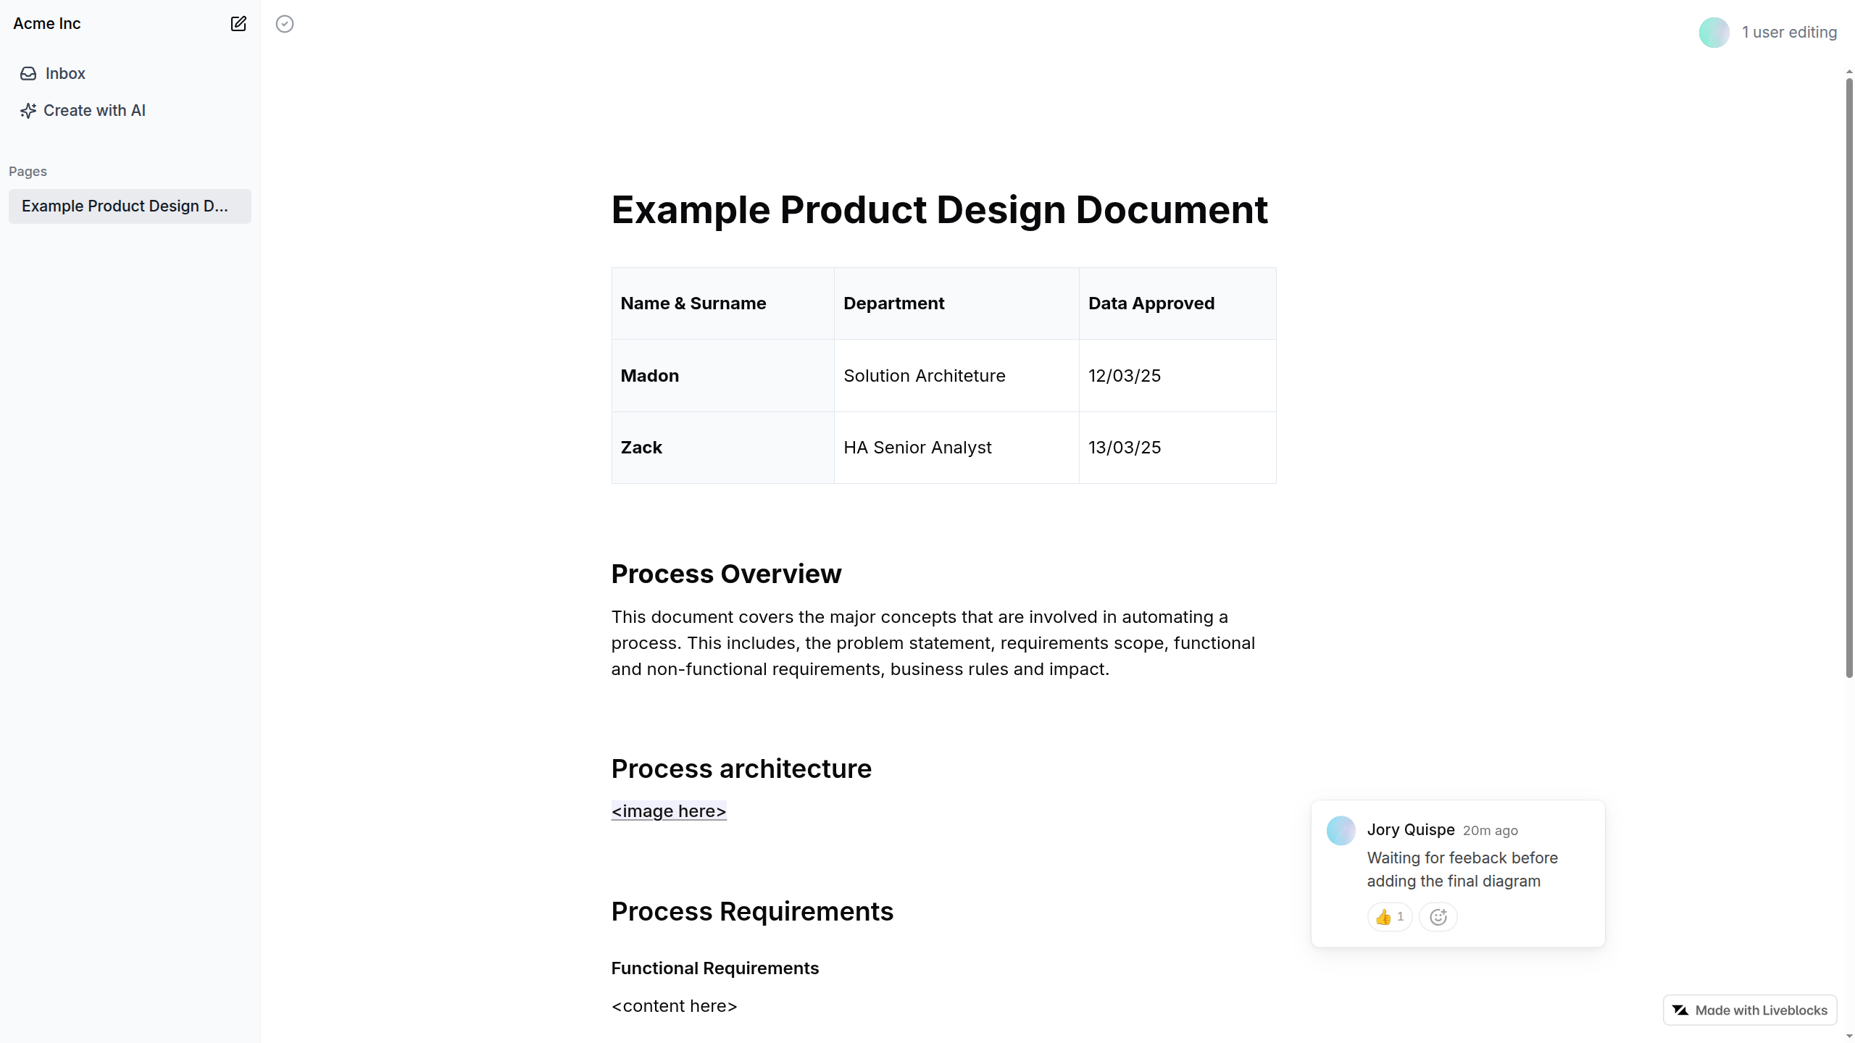The width and height of the screenshot is (1855, 1043).
Task: Click the Solution Architeture table cell
Action: coord(956,376)
